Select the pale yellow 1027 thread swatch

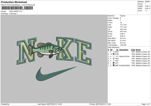click(x=114, y=61)
